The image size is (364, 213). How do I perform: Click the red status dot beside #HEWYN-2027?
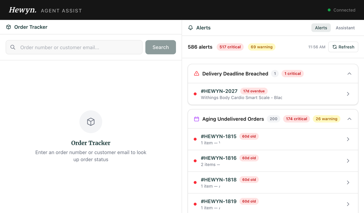coord(195,94)
